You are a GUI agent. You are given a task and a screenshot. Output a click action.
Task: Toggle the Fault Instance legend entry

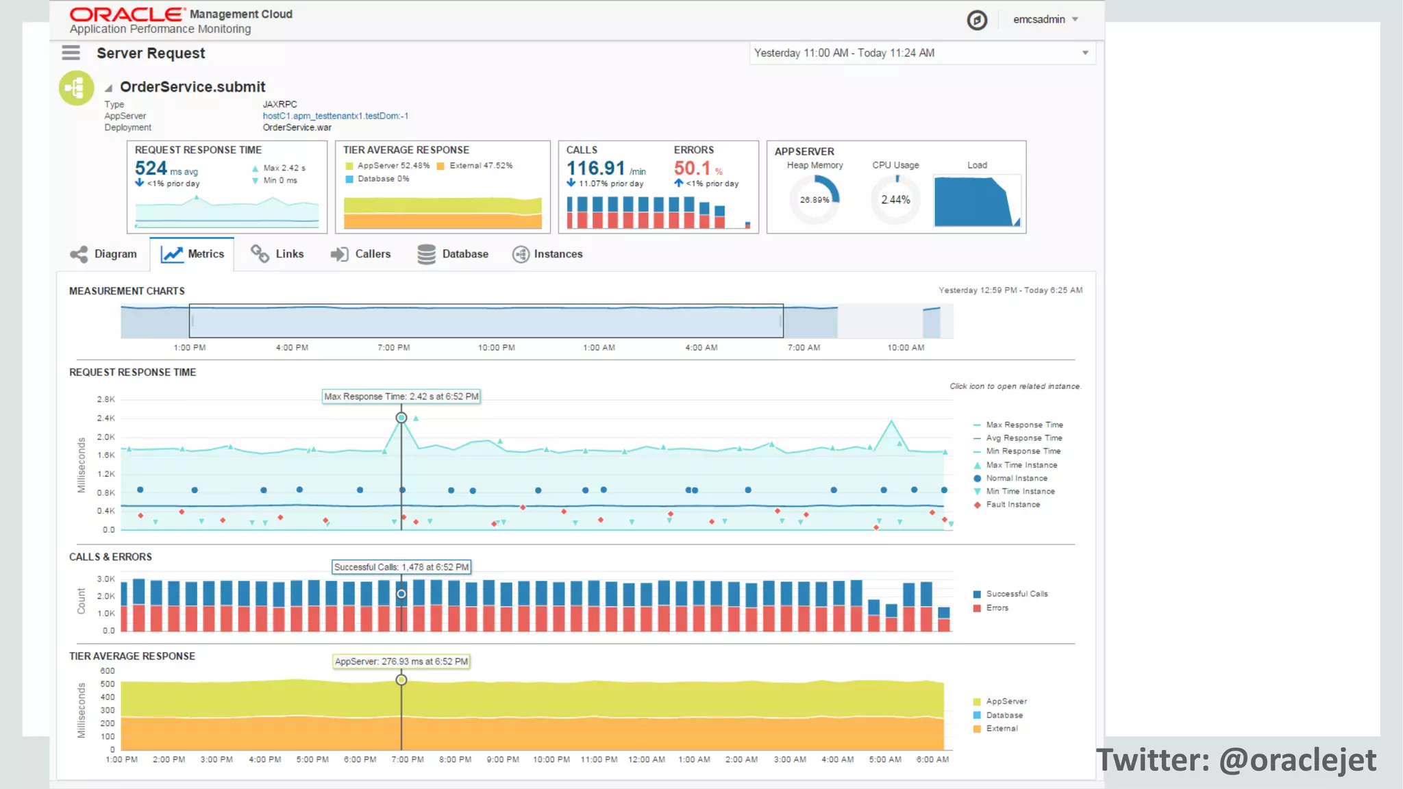click(1013, 505)
